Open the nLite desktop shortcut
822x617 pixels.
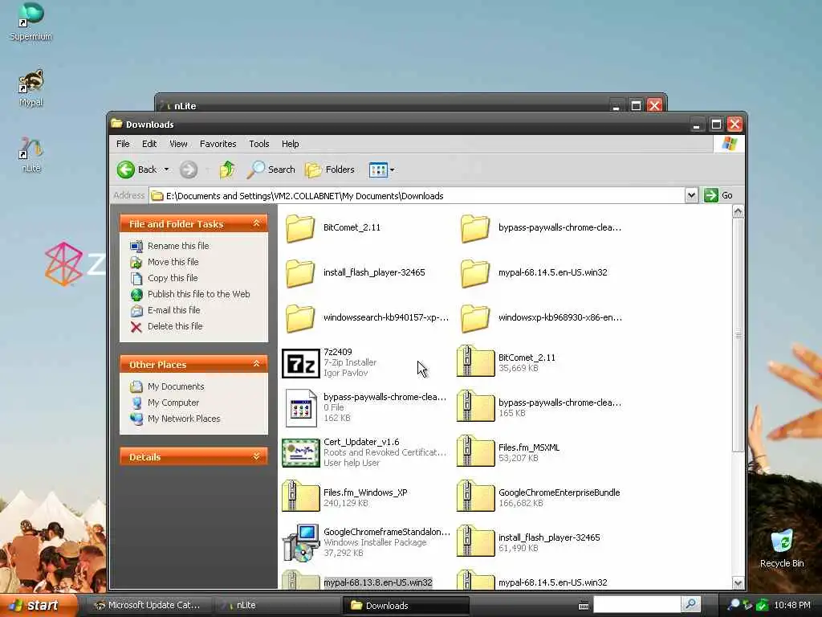[x=31, y=154]
